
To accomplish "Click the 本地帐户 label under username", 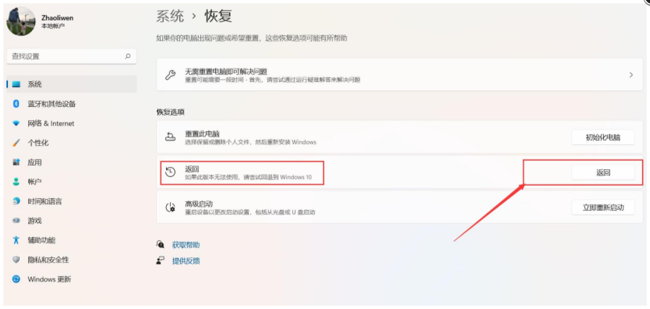I will pos(53,26).
